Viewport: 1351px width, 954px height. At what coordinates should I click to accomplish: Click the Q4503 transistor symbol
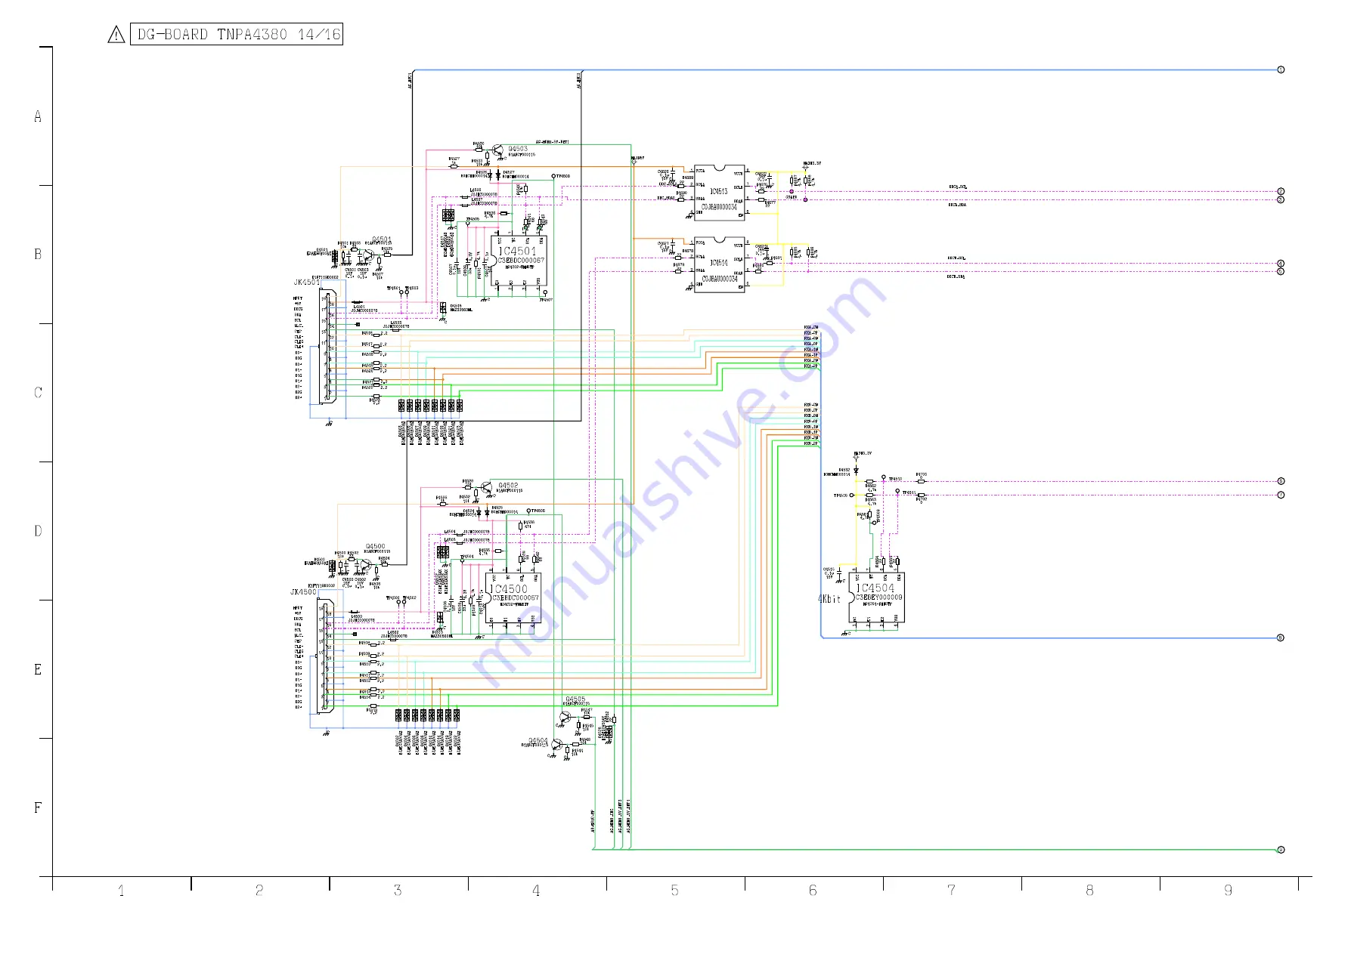pos(498,150)
